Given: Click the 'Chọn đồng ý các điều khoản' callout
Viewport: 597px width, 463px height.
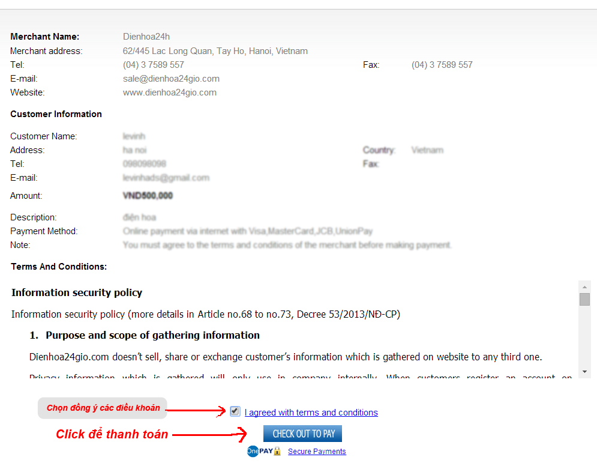Looking at the screenshot, I should click(x=103, y=408).
